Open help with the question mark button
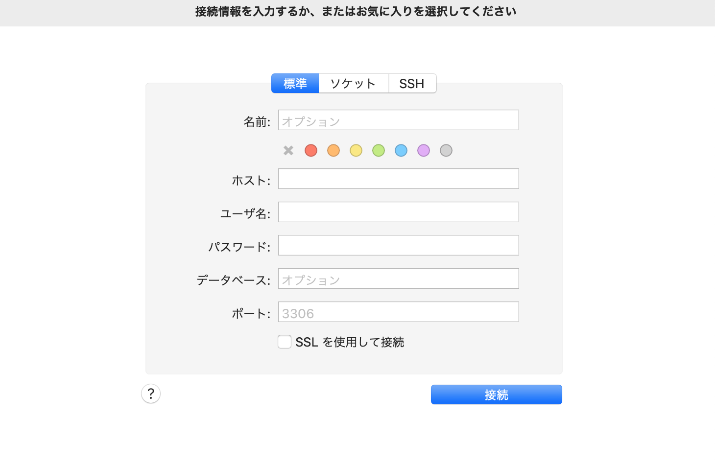715x464 pixels. click(151, 394)
